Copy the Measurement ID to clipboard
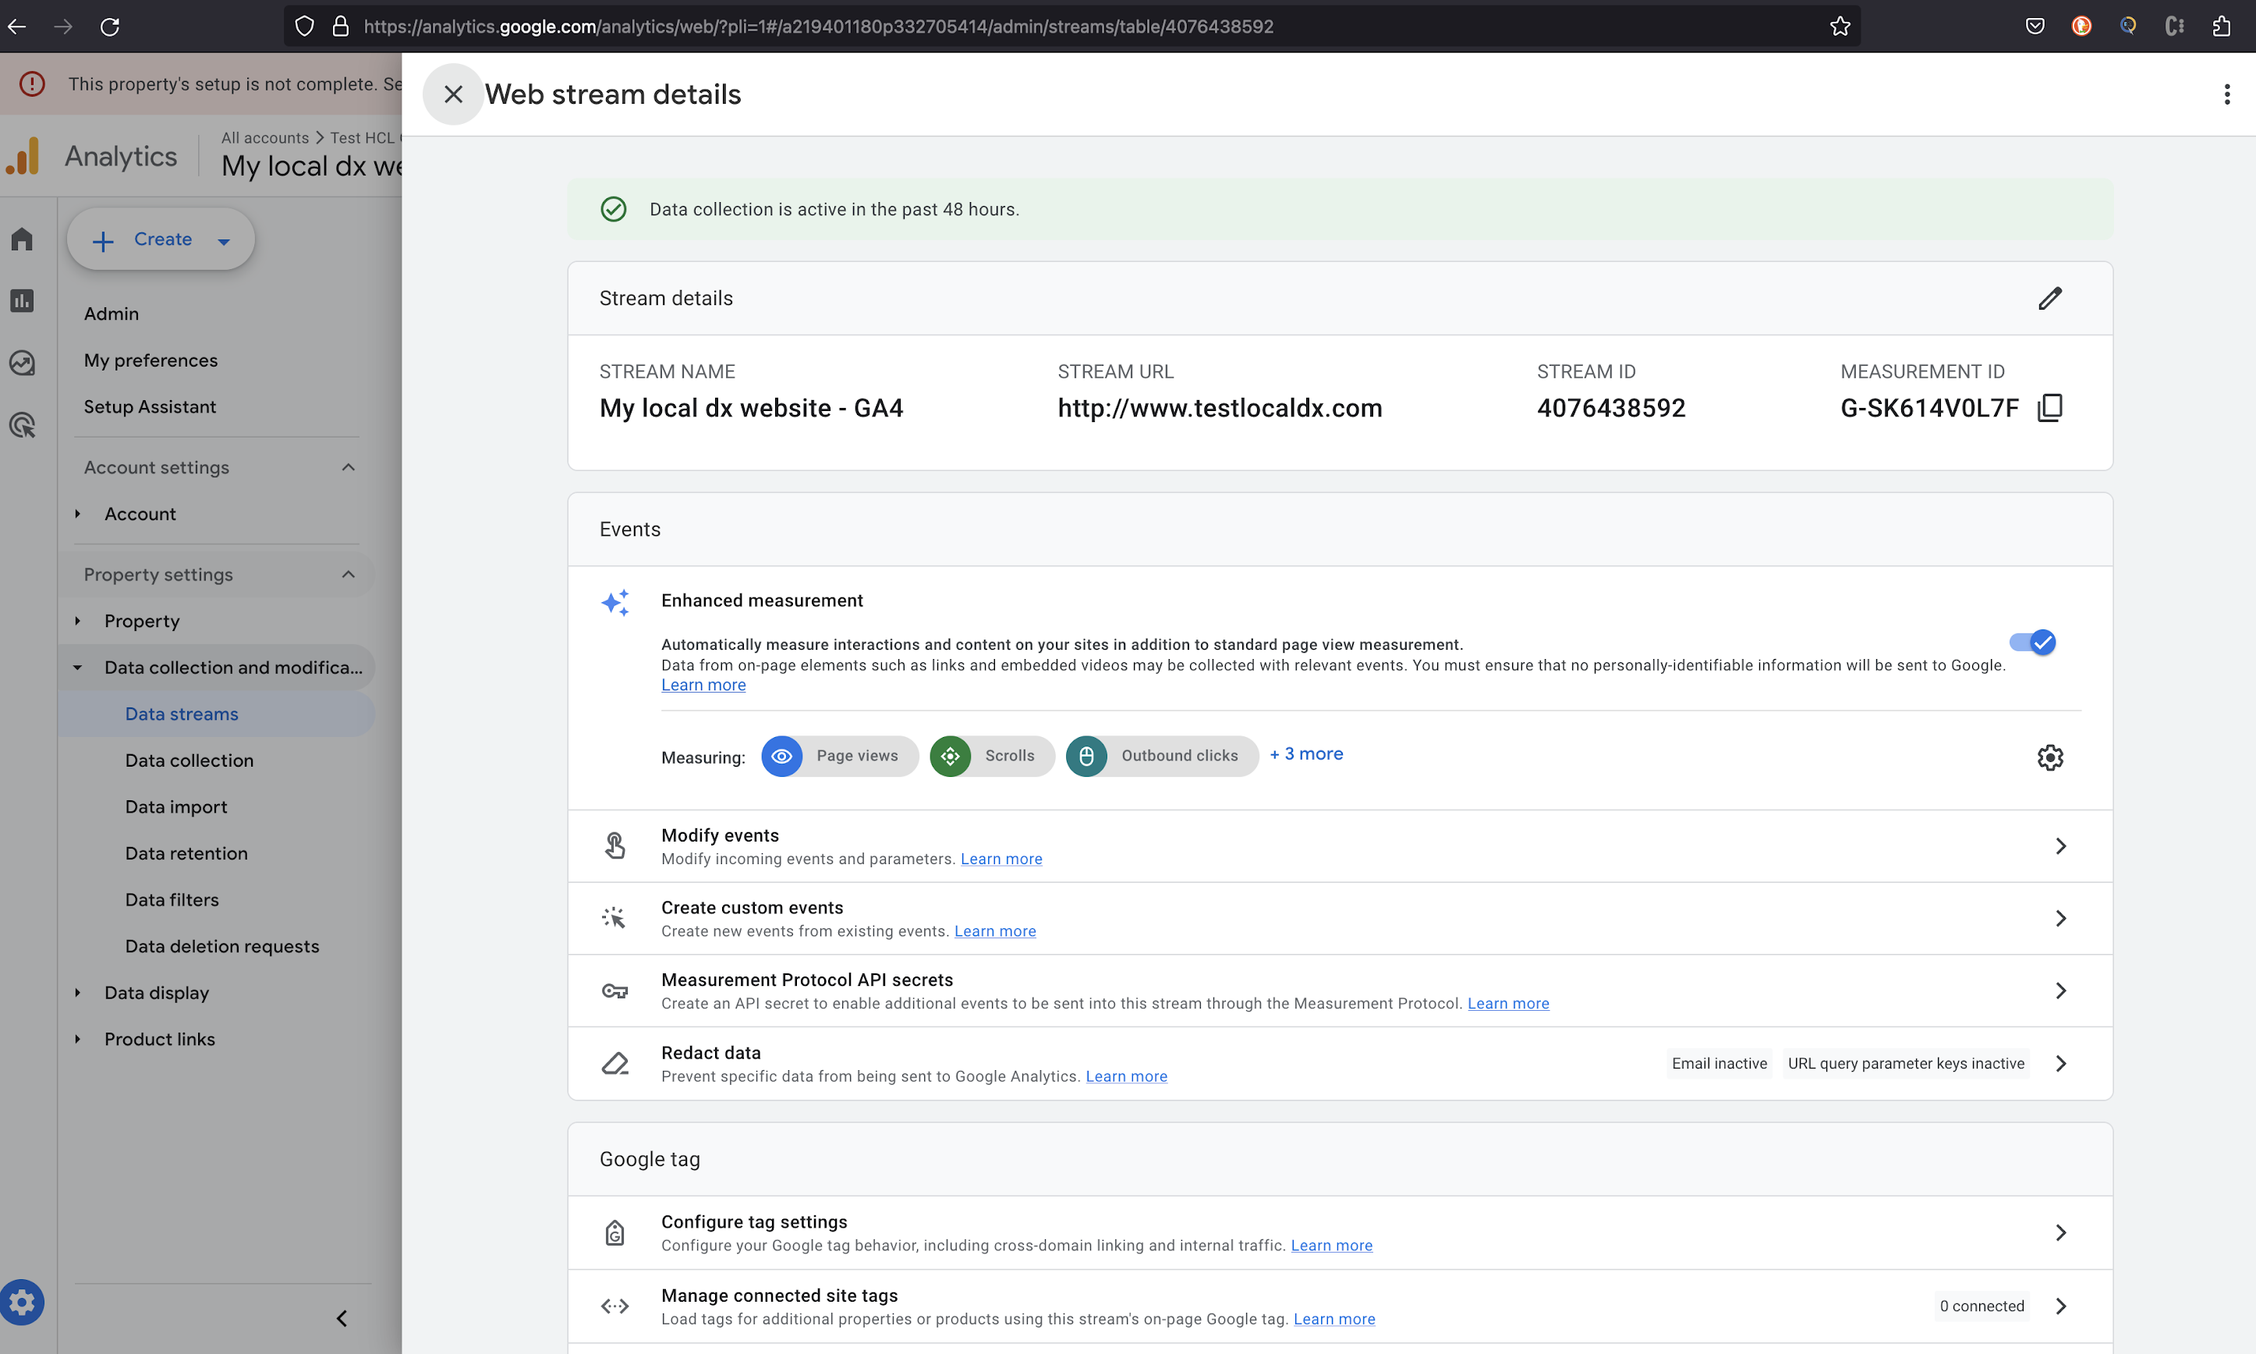Screen dimensions: 2256x1354 (x=2049, y=408)
